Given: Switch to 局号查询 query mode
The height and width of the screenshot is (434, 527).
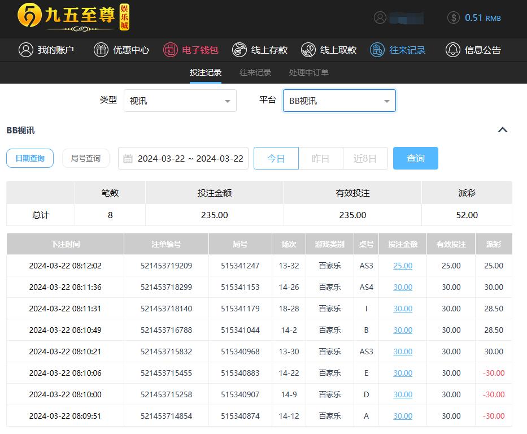Looking at the screenshot, I should coord(86,158).
